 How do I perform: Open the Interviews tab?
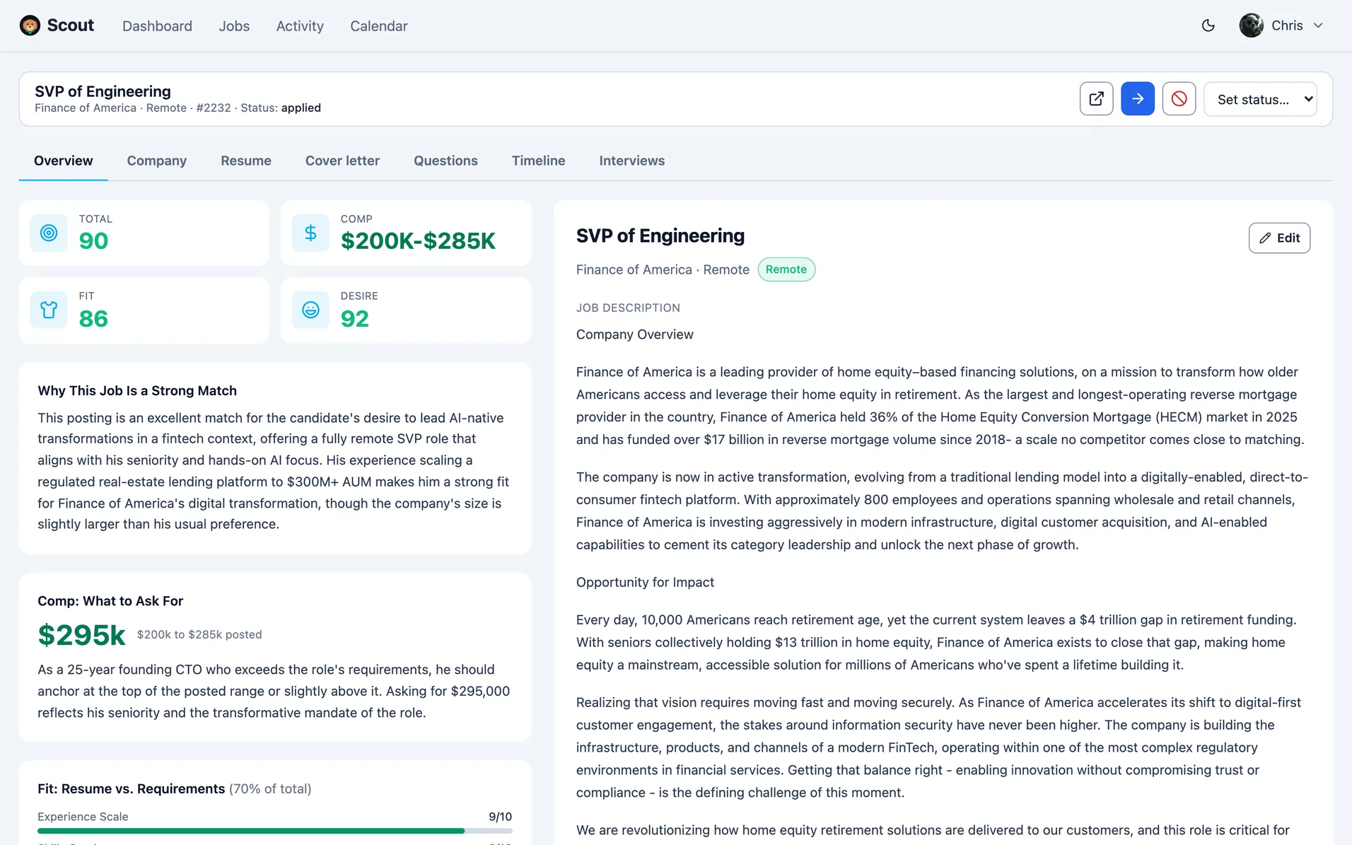point(632,161)
